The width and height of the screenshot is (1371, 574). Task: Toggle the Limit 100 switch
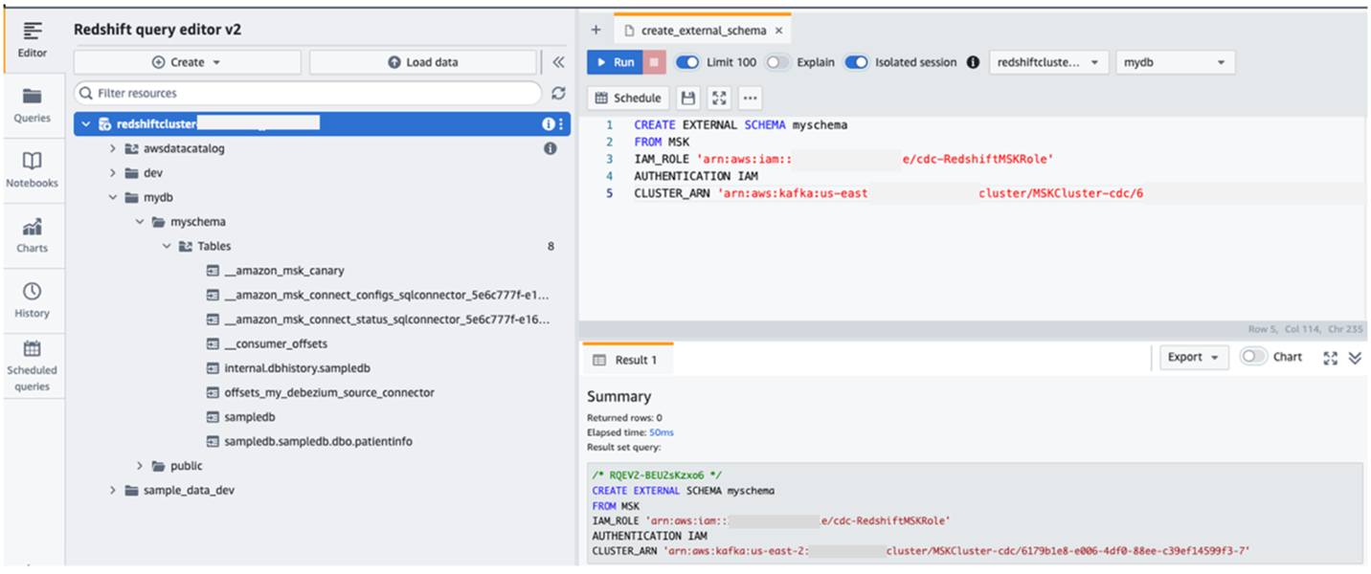pos(687,62)
